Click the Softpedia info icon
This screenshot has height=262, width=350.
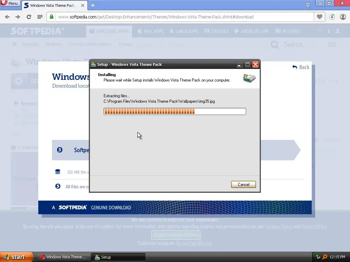pos(328,31)
